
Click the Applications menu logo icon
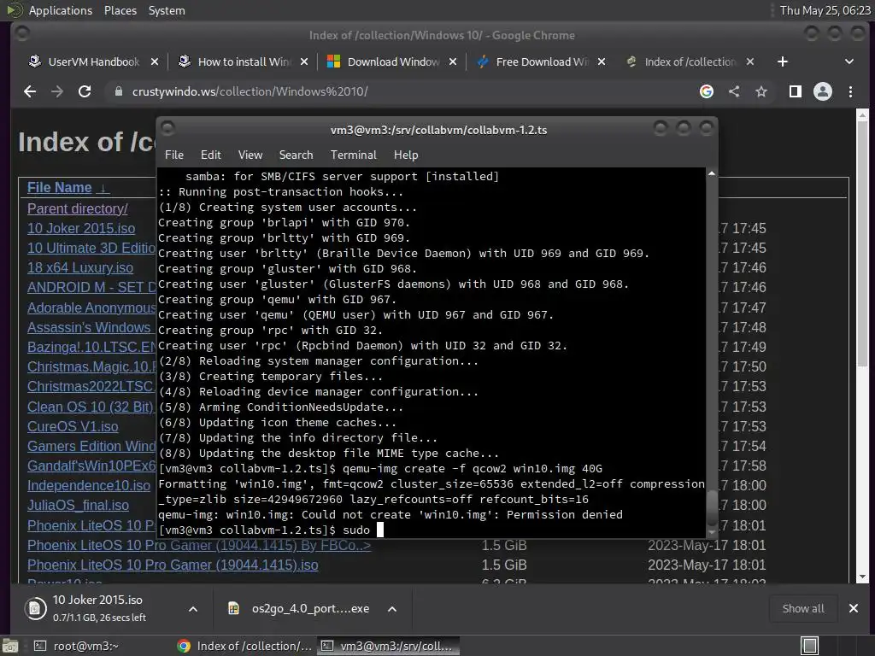click(x=14, y=10)
